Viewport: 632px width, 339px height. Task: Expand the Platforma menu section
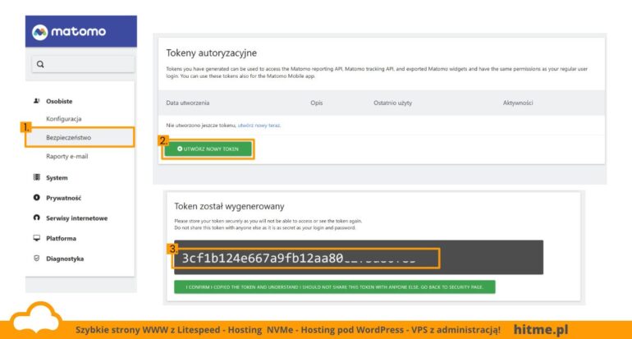click(61, 238)
